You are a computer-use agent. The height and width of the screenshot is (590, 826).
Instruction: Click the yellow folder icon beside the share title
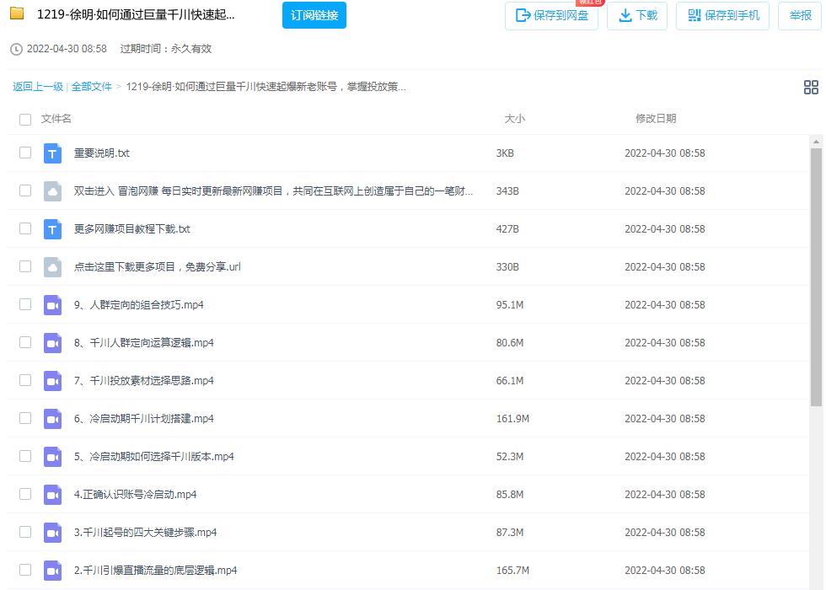17,13
